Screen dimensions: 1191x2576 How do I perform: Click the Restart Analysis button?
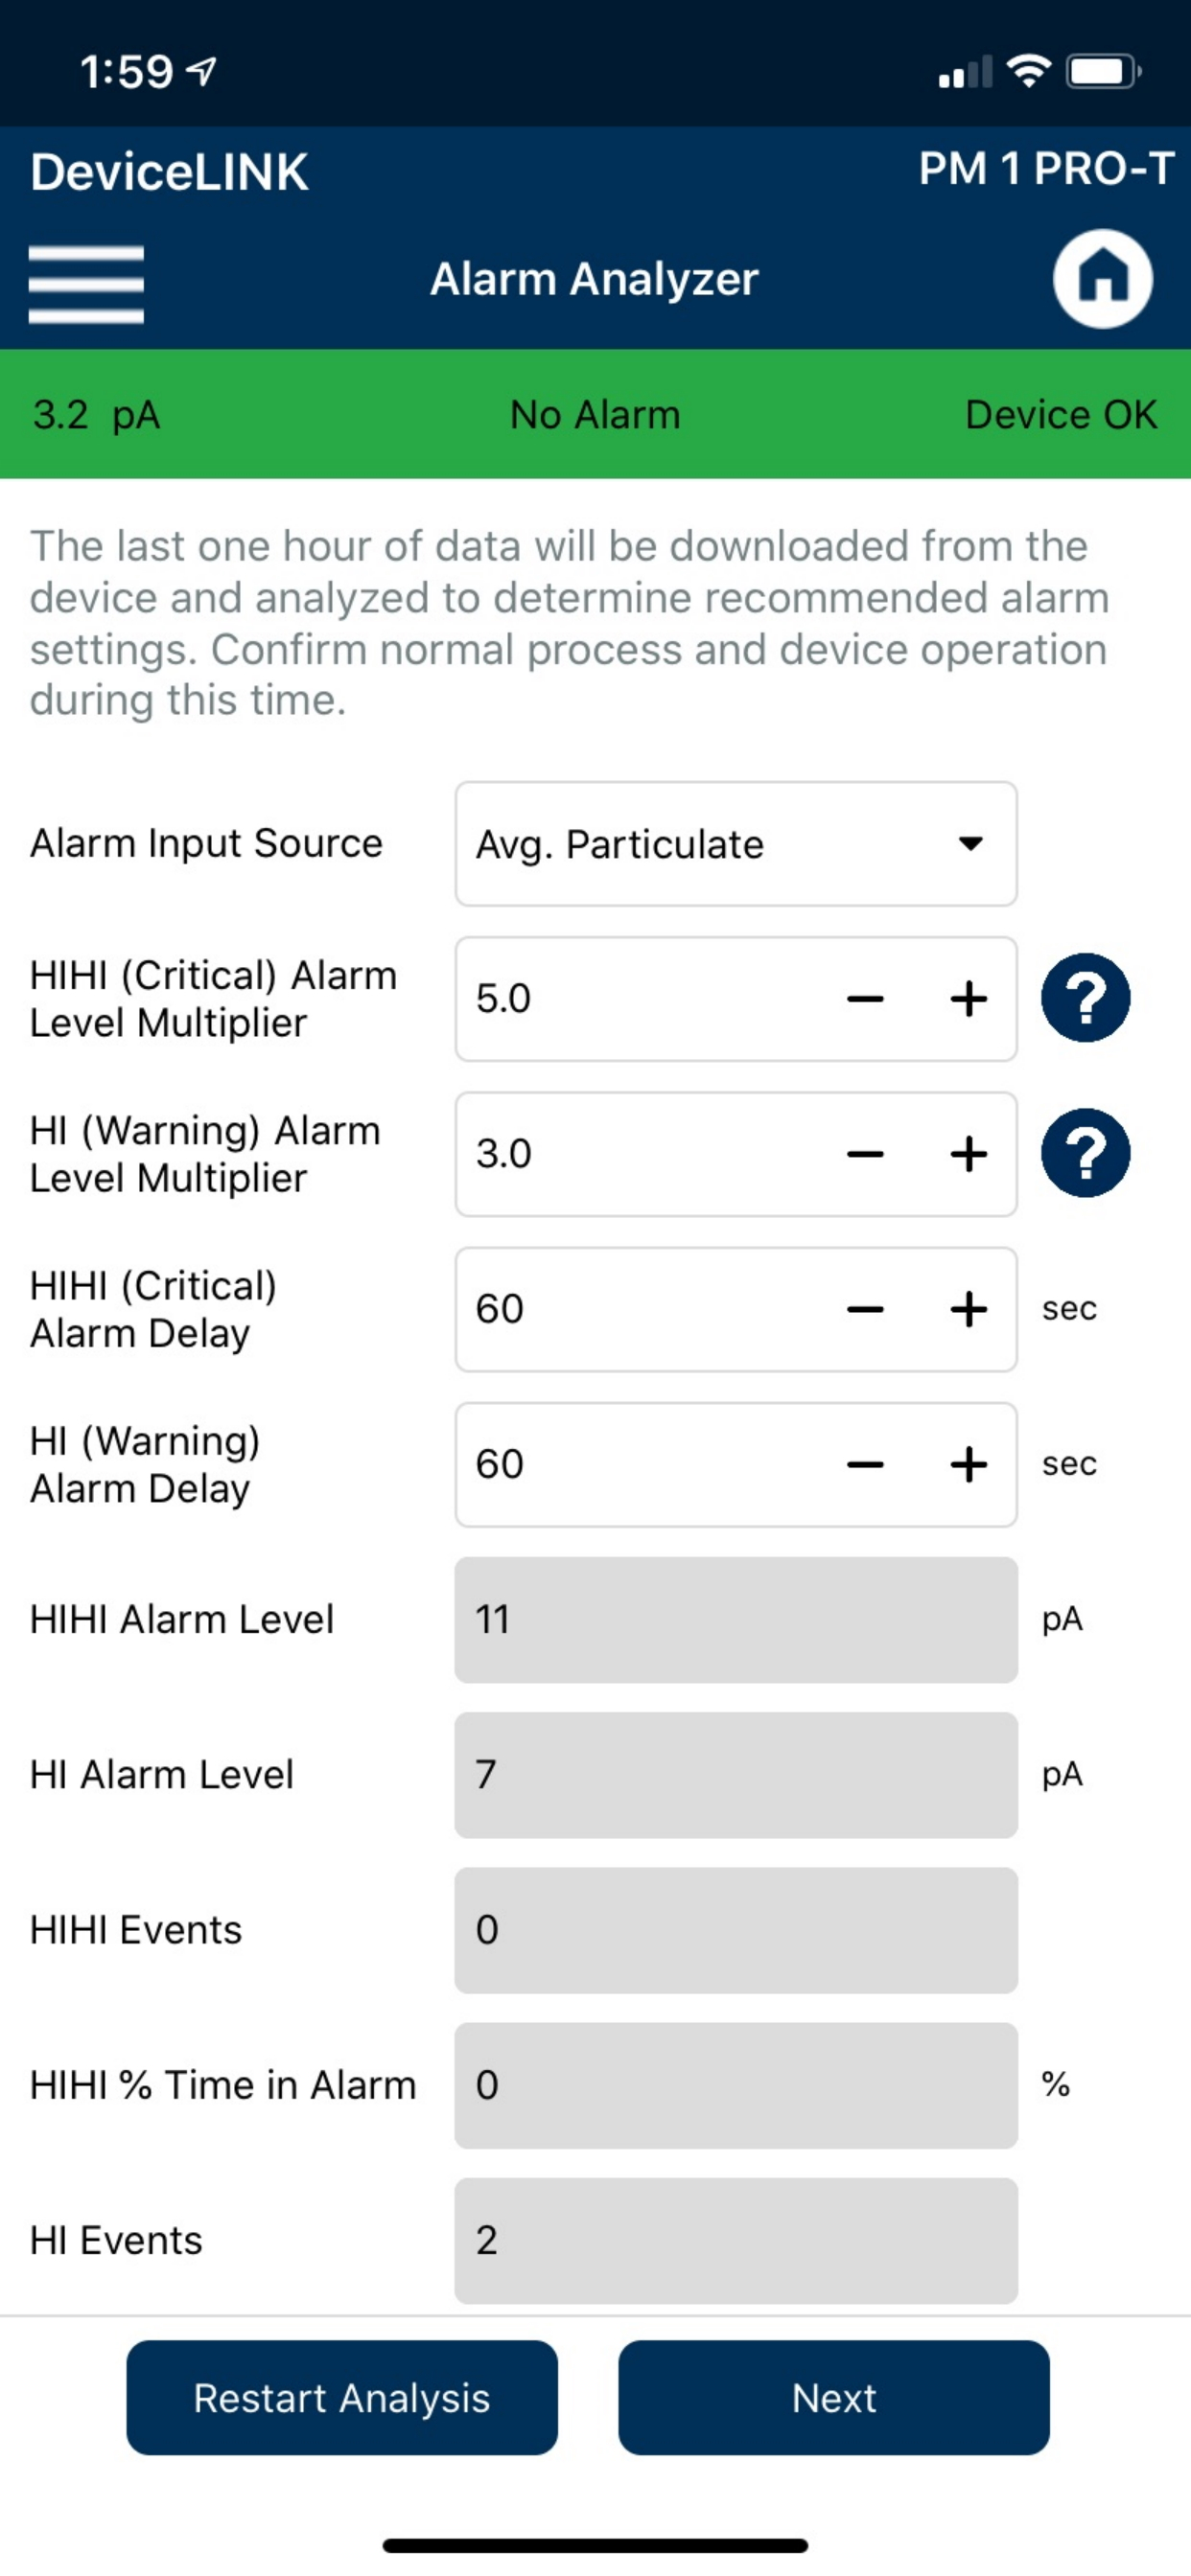[x=341, y=2397]
